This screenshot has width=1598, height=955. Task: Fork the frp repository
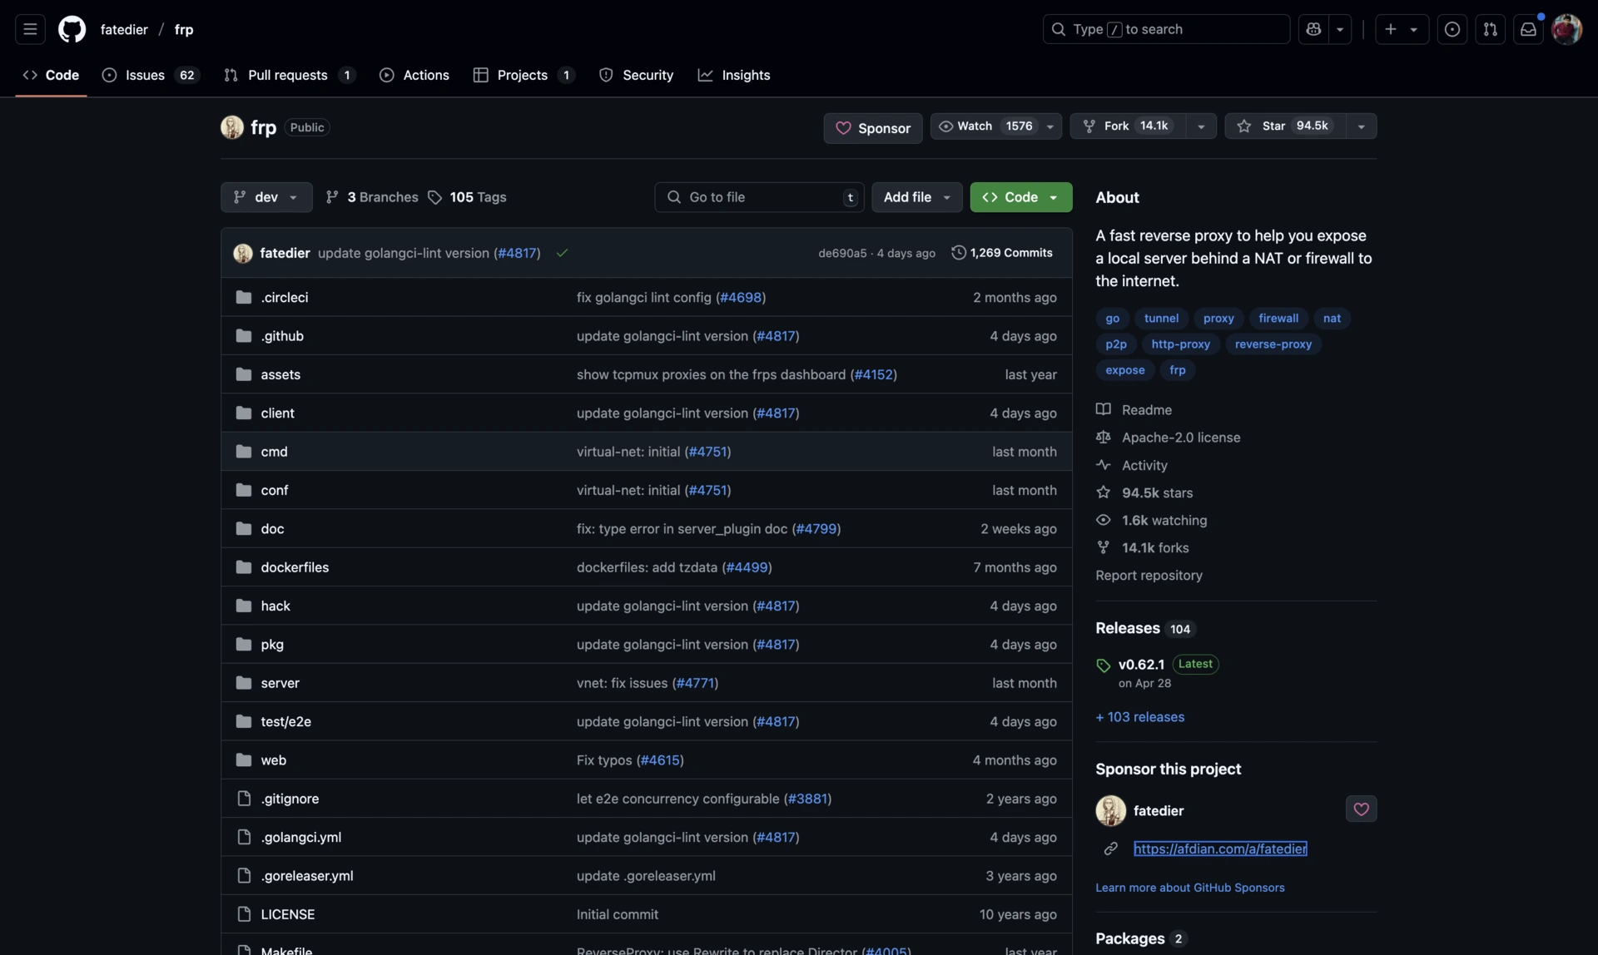click(1128, 126)
